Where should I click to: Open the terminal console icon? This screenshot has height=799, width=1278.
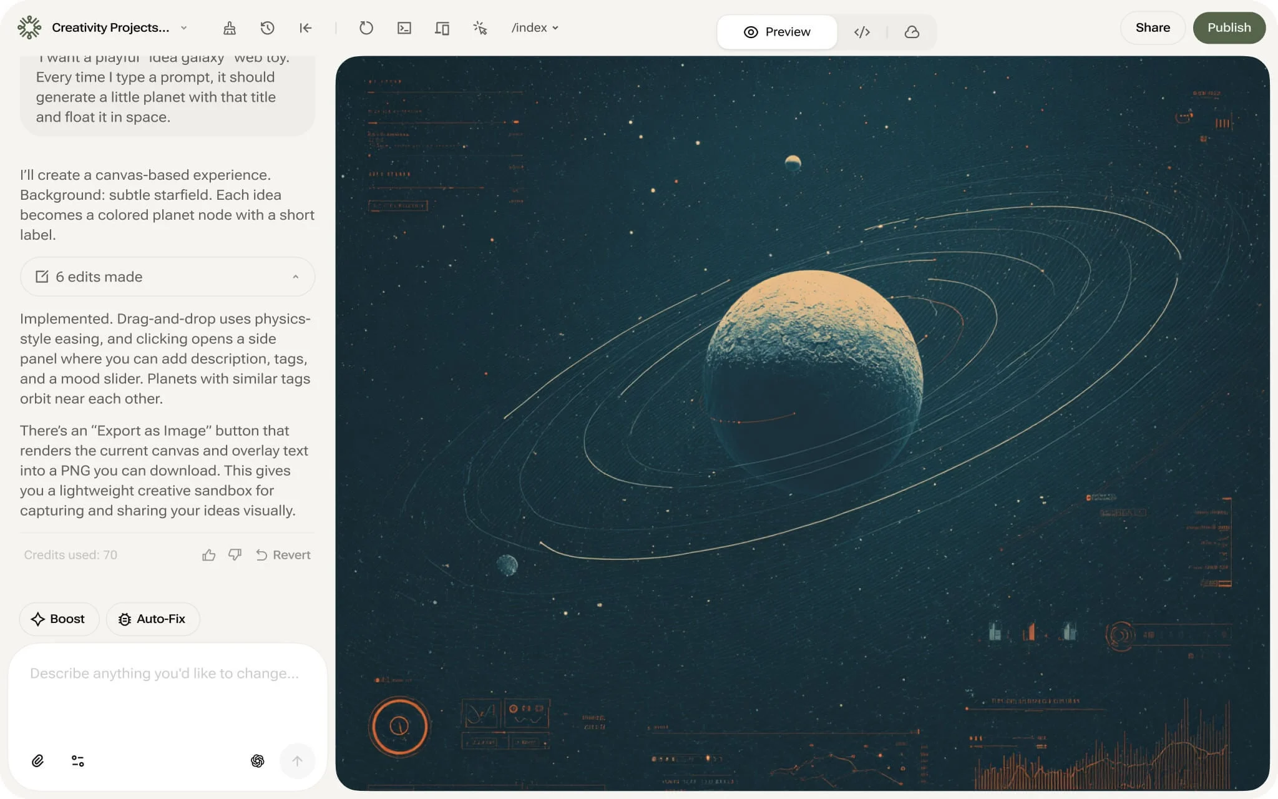tap(404, 28)
